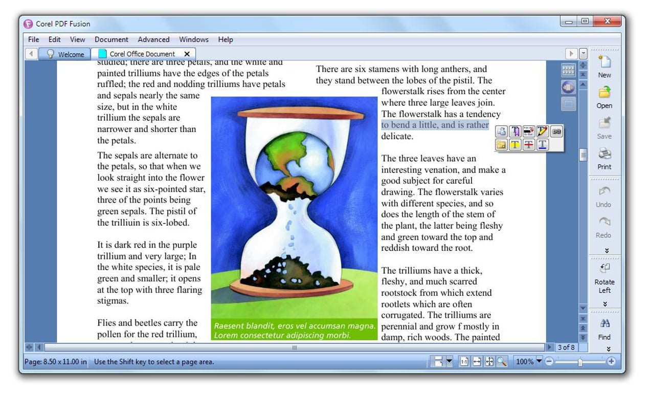Image resolution: width=648 pixels, height=393 pixels.
Task: Click the Undo arrow icon
Action: (x=604, y=191)
